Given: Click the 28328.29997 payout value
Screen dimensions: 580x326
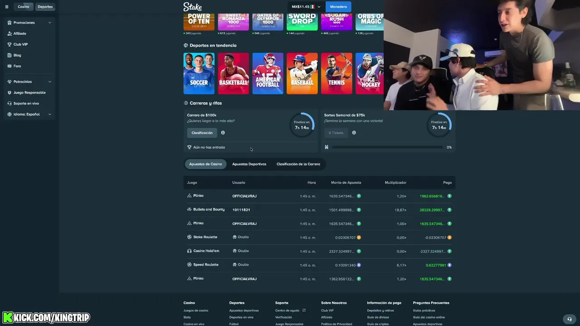Looking at the screenshot, I should click(432, 210).
